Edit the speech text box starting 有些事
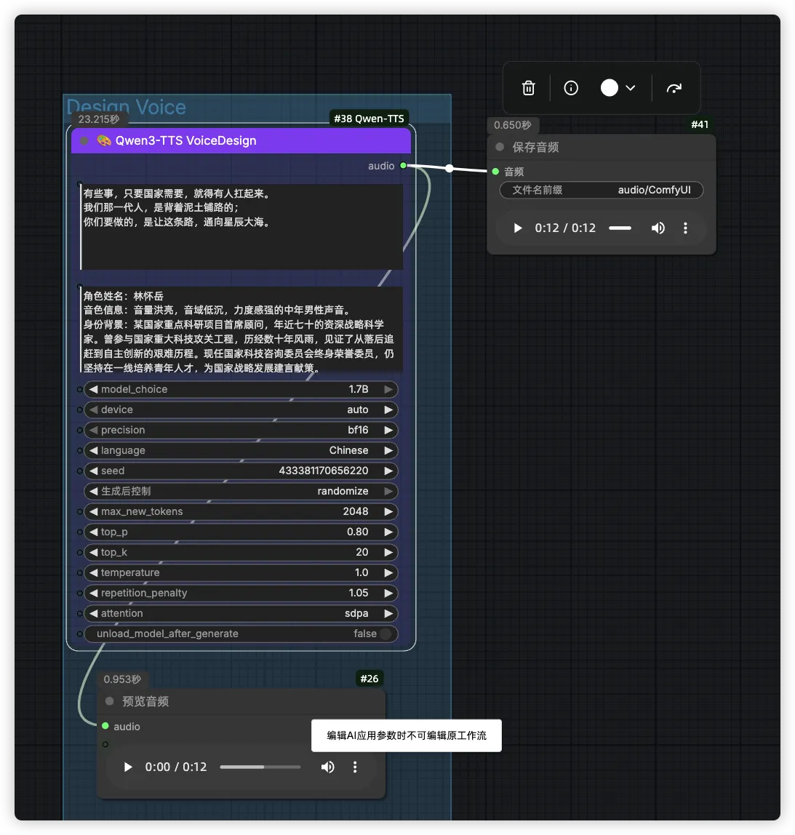The height and width of the screenshot is (835, 795). (241, 227)
